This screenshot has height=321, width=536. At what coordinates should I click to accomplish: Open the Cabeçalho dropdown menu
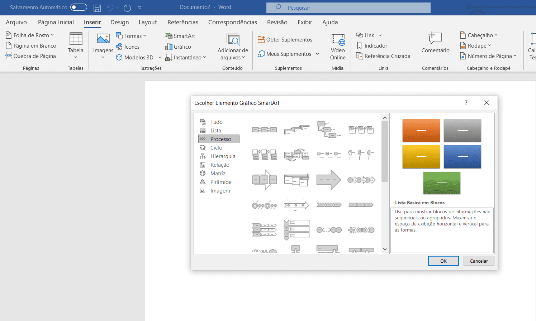coord(496,35)
